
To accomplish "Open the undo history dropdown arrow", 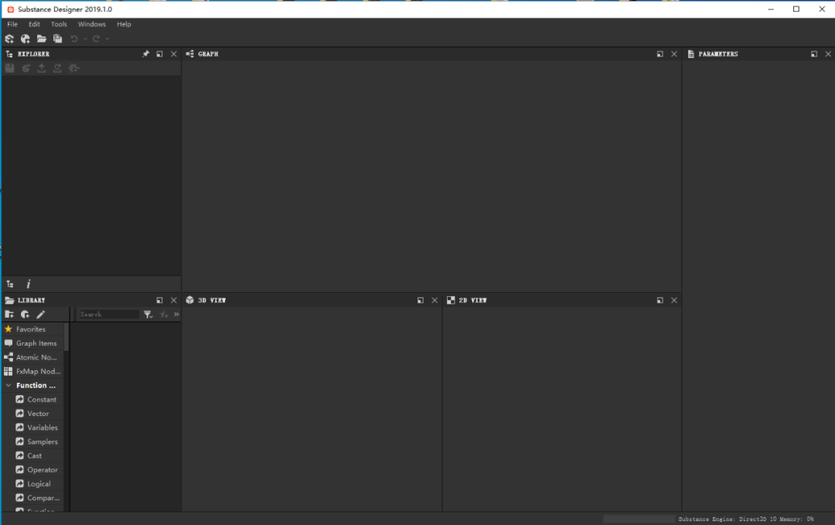I will pyautogui.click(x=85, y=39).
